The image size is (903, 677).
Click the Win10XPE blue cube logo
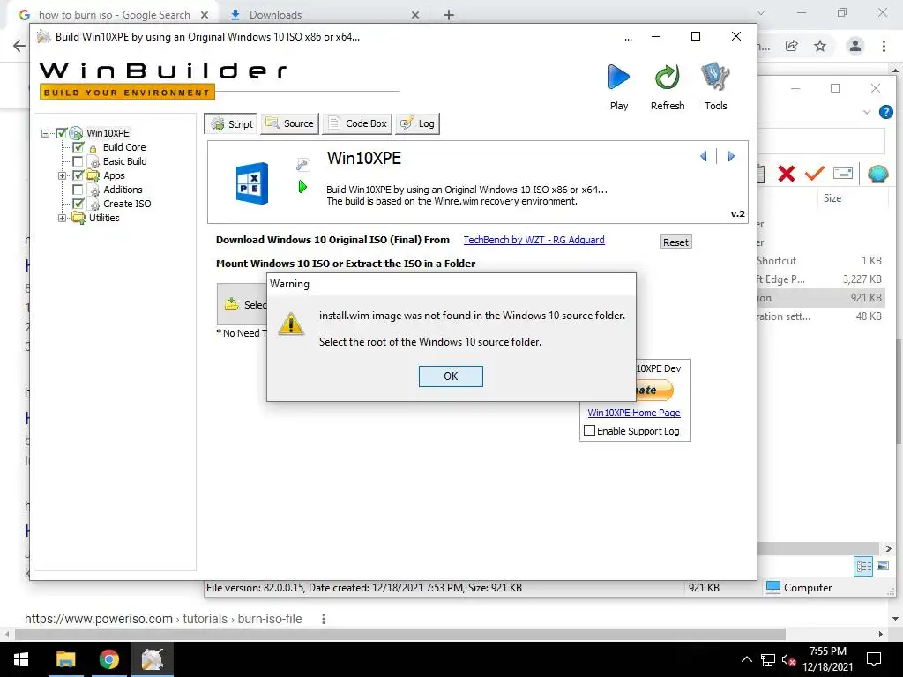point(252,183)
